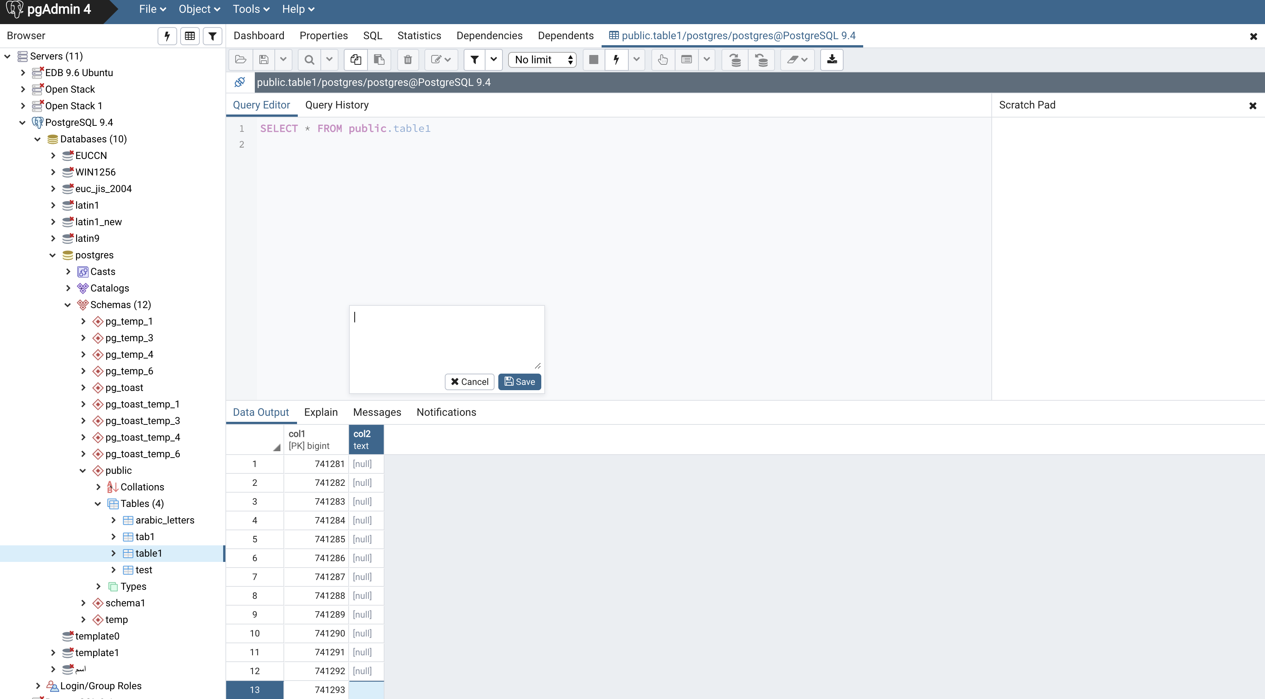This screenshot has width=1265, height=699.
Task: Select all rows via grid corner triangle
Action: click(276, 447)
